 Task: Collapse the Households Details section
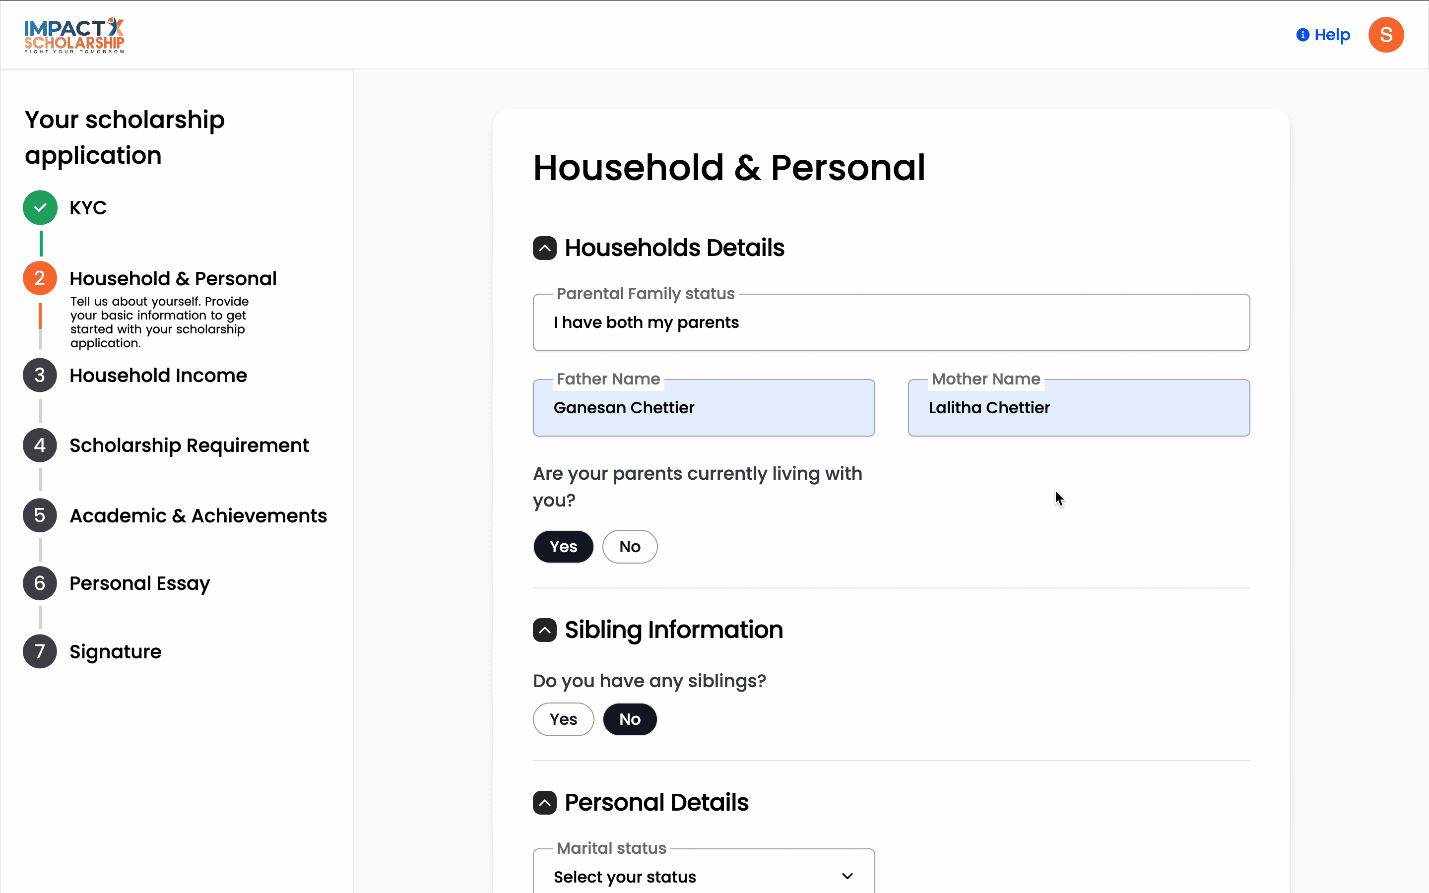[x=544, y=248]
